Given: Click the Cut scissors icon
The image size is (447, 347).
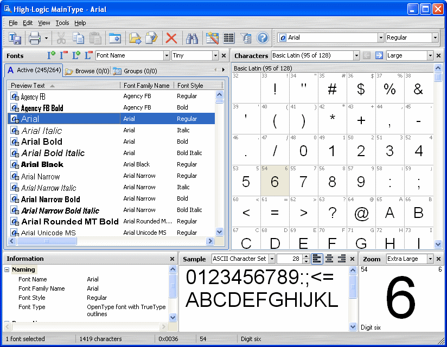Looking at the screenshot, I should click(61, 38).
